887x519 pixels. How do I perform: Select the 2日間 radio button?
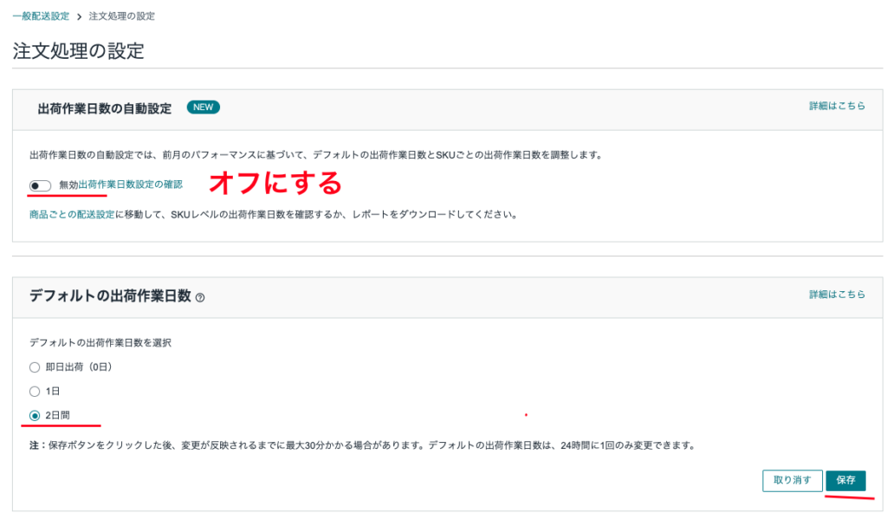pos(36,415)
